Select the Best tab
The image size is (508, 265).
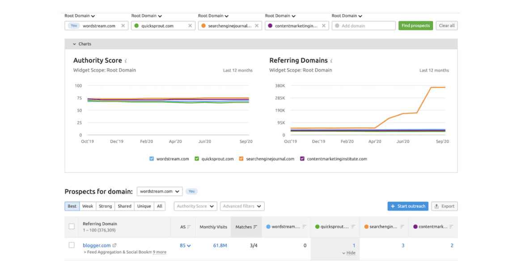(x=72, y=206)
